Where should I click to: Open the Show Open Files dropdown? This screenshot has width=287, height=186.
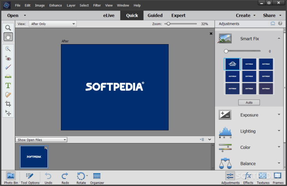point(41,139)
